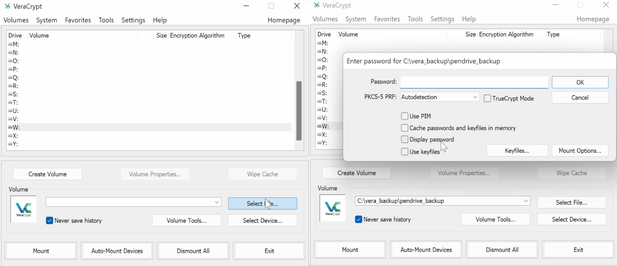Open System menu in left window
Viewport: 617px width, 266px height.
47,20
